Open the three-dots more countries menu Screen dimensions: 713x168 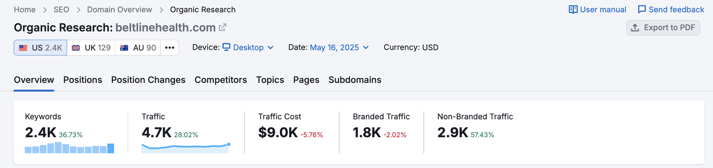point(169,47)
